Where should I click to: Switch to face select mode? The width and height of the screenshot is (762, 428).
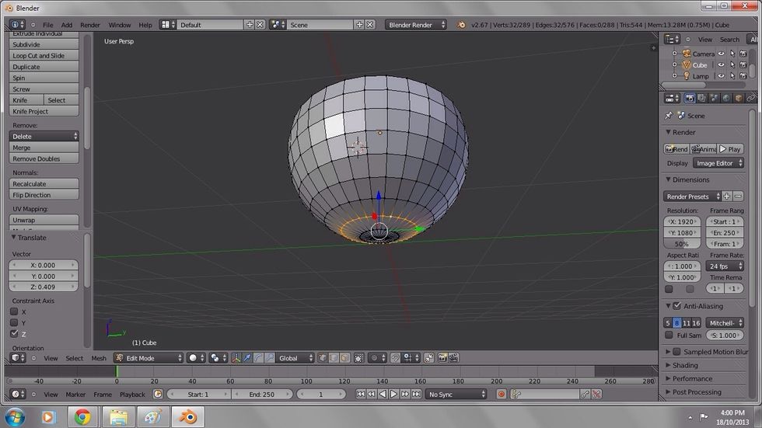(345, 358)
